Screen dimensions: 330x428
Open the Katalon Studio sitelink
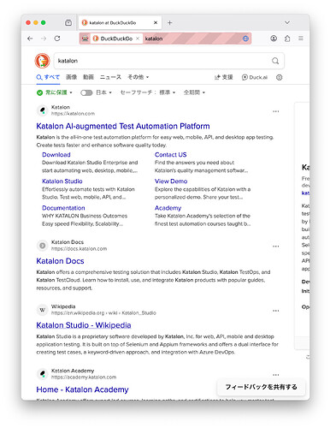point(62,181)
